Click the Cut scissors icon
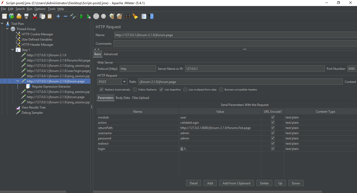Screen dimensions: 357x193 click(35, 16)
